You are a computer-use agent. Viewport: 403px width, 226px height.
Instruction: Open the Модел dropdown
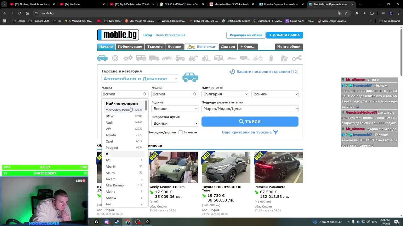click(x=174, y=94)
